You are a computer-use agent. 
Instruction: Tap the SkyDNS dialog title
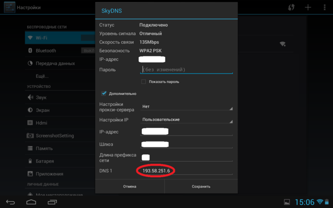(x=111, y=11)
